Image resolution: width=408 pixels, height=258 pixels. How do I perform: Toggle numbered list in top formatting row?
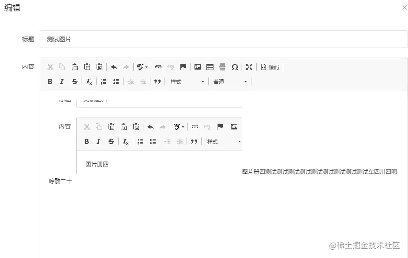[104, 81]
